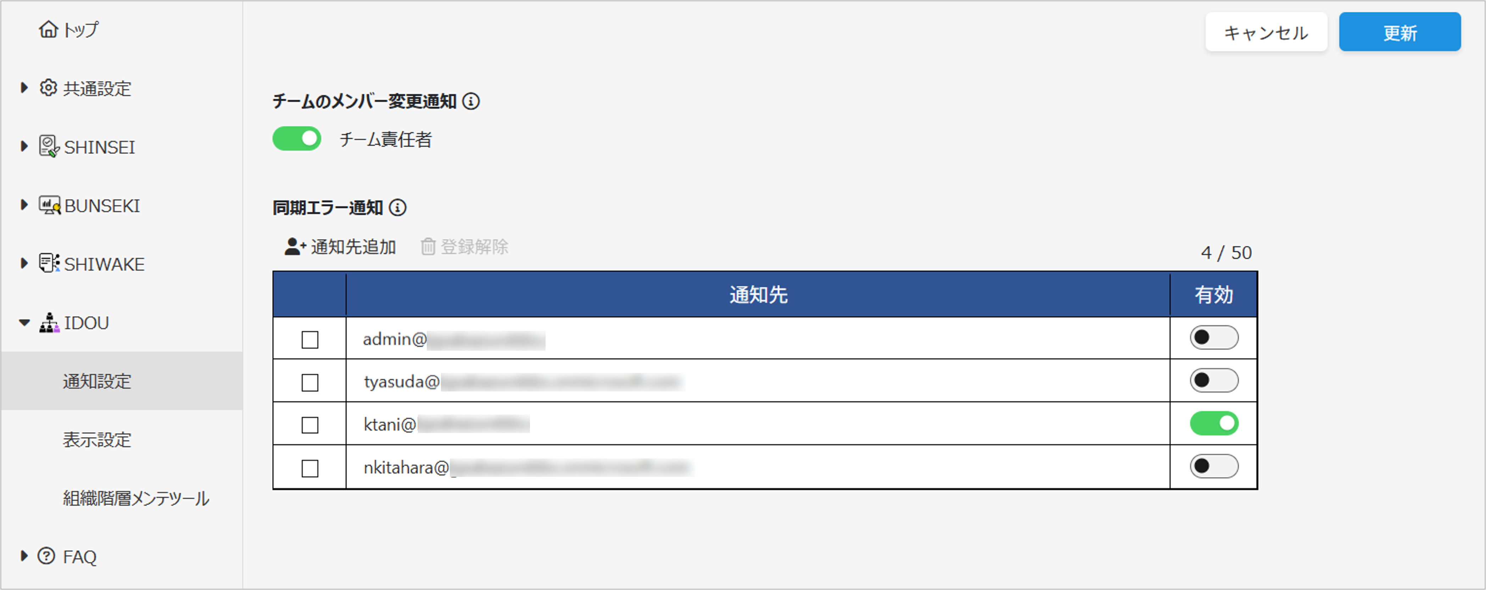Click the SHIWAKE sorting icon

pos(49,263)
